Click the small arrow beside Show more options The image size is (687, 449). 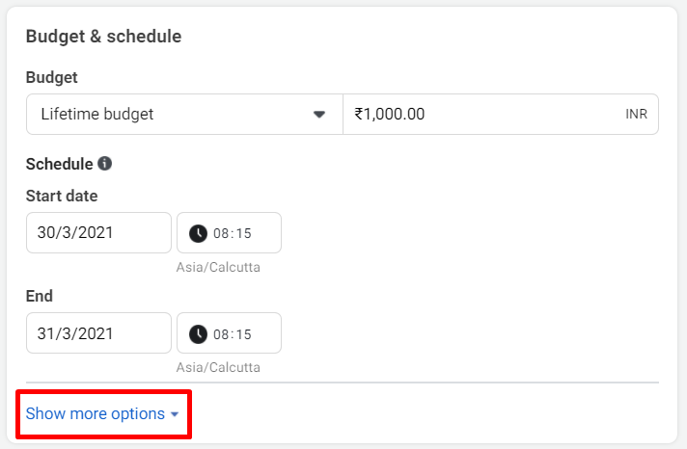pyautogui.click(x=175, y=414)
